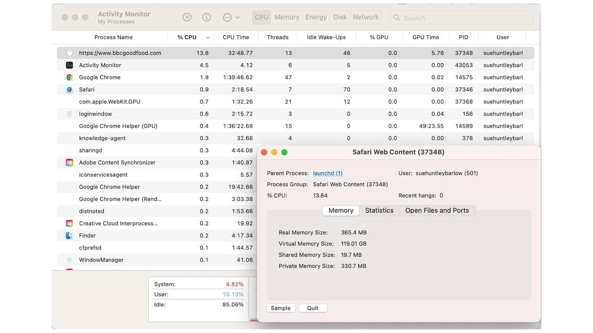Viewport: 593px width, 333px height.
Task: Show Open Files and Ports tab
Action: coord(437,210)
